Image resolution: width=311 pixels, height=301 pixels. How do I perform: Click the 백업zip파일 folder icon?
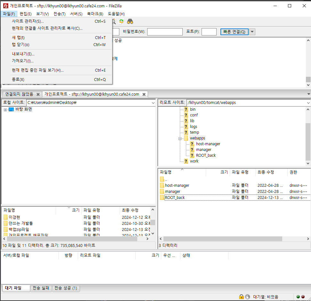point(5,229)
